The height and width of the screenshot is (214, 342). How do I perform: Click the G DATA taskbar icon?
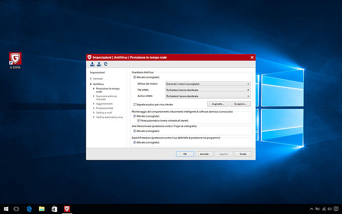coord(67,209)
